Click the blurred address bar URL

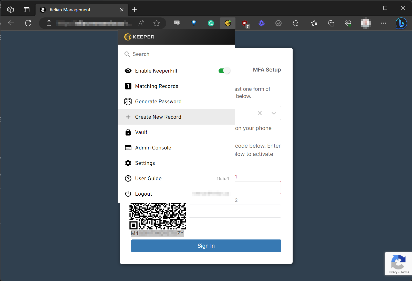pyautogui.click(x=94, y=23)
